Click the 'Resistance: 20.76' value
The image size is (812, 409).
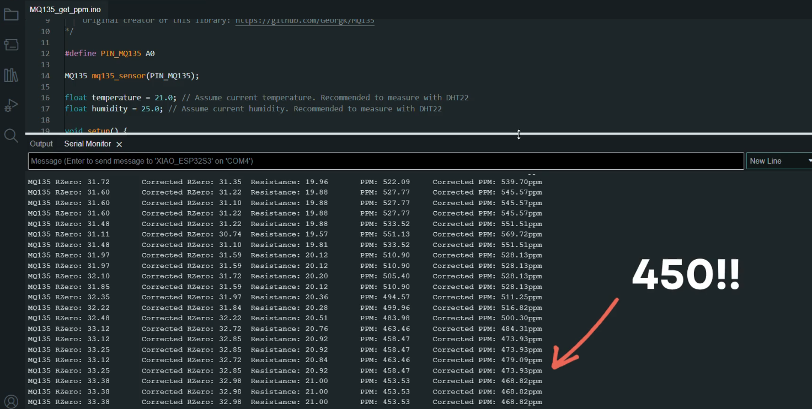pos(290,329)
